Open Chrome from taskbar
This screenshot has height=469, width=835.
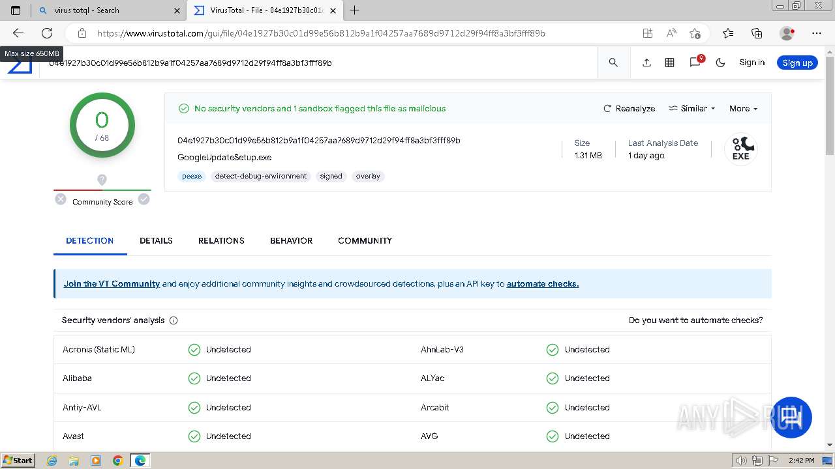coord(117,461)
